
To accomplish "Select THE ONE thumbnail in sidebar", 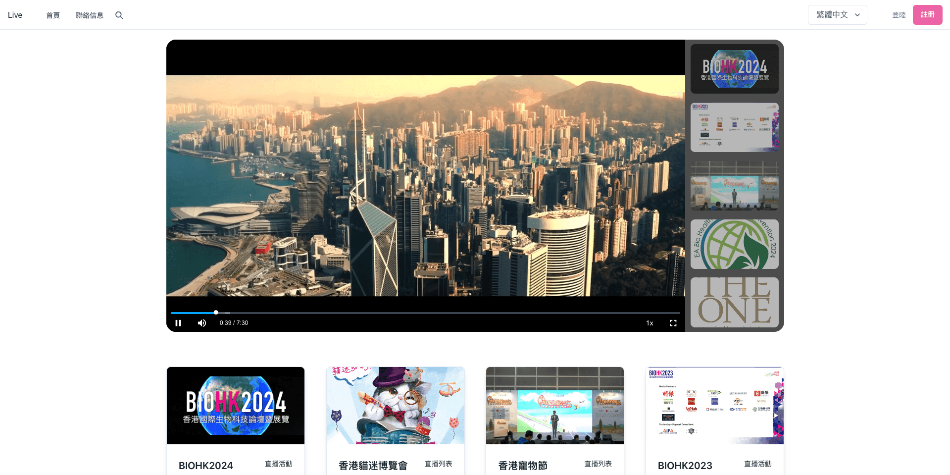I will [x=734, y=302].
